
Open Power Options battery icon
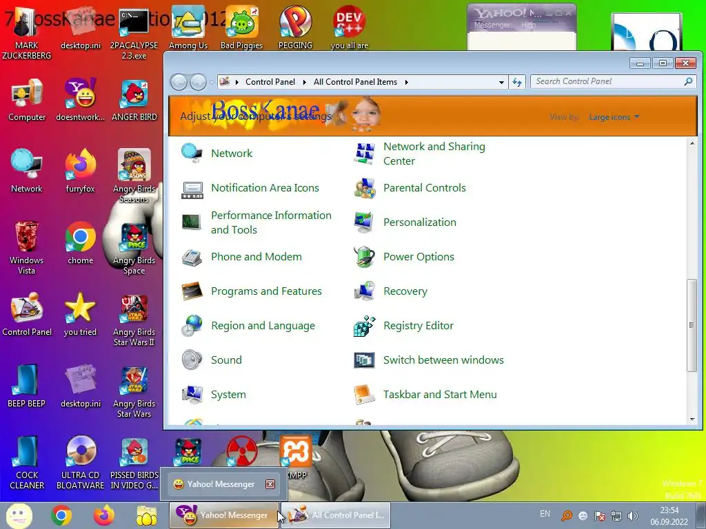tap(364, 257)
